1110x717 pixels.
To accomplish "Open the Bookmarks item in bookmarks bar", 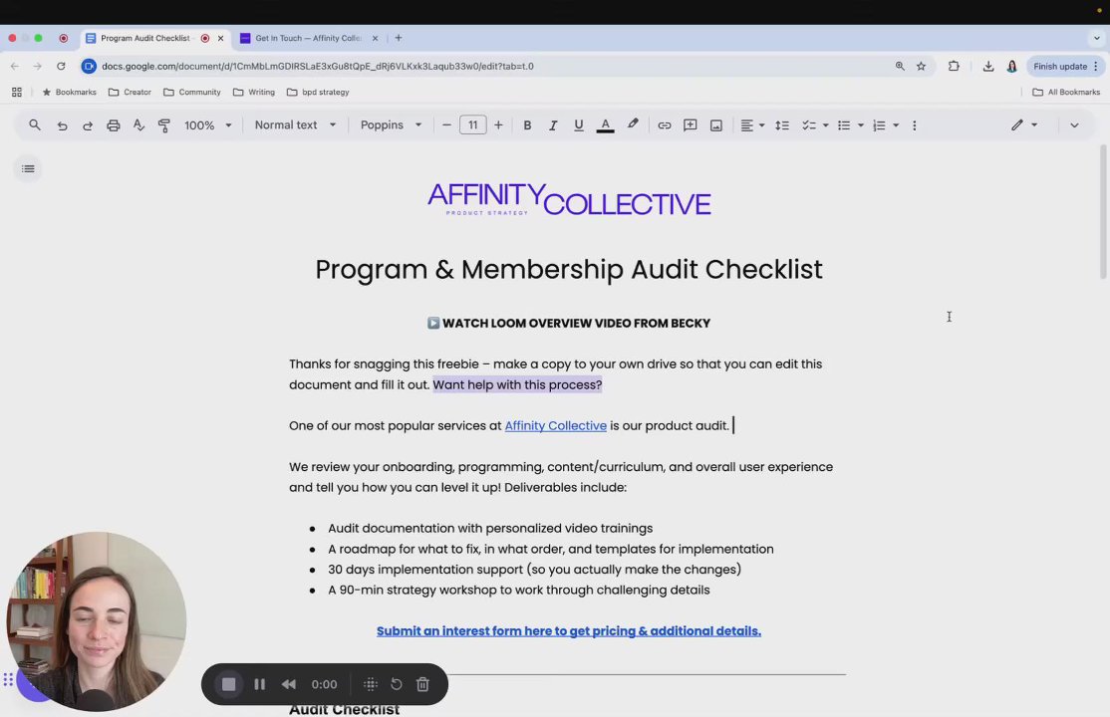I will click(70, 92).
